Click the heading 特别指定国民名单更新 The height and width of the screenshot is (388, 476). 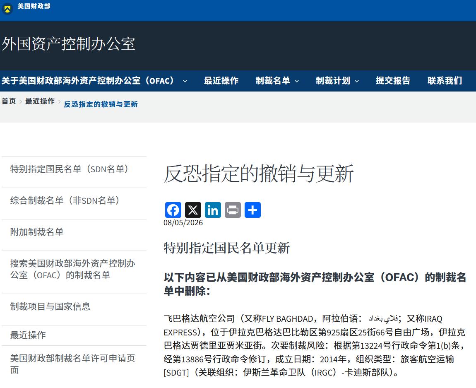[227, 248]
